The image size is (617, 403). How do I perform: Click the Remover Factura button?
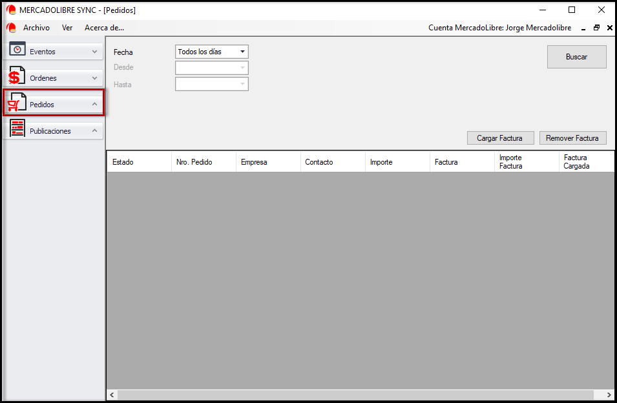(x=572, y=138)
